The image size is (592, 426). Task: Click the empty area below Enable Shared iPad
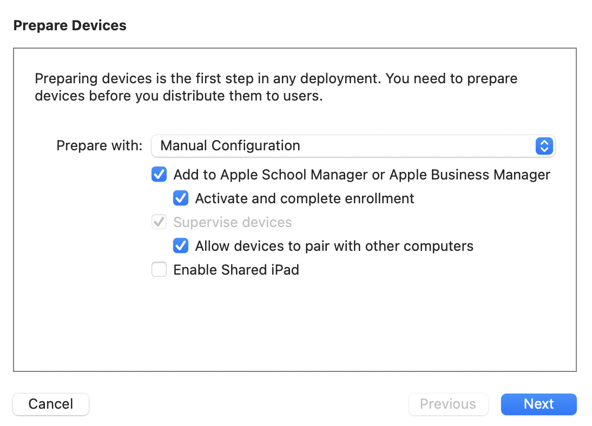pos(295,324)
